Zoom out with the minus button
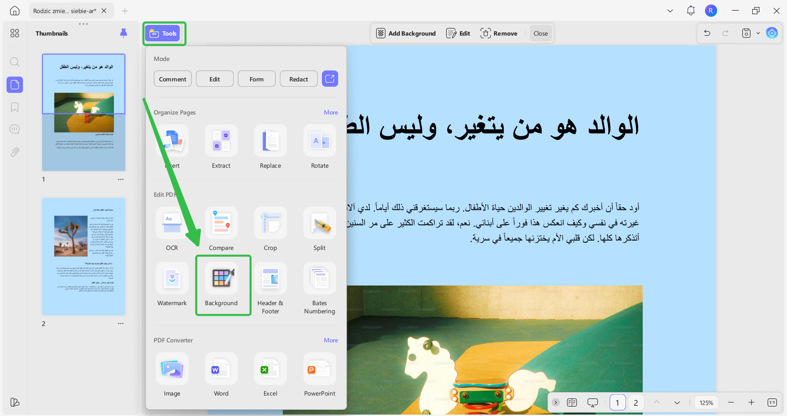 [x=731, y=403]
